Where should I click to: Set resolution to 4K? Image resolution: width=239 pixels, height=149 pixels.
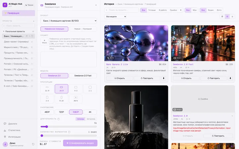click(x=90, y=112)
